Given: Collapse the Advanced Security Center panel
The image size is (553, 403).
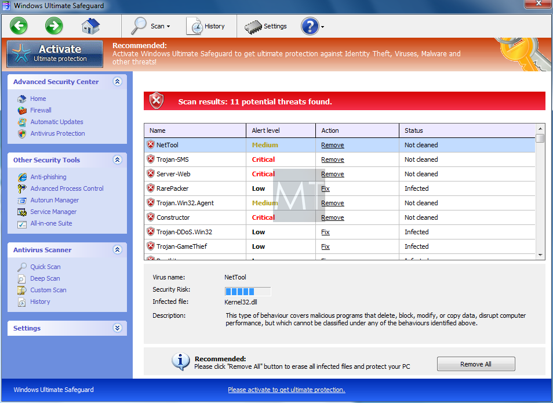Looking at the screenshot, I should click(118, 82).
